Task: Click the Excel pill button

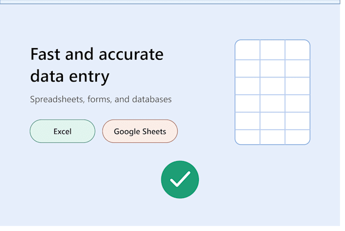Action: click(62, 131)
